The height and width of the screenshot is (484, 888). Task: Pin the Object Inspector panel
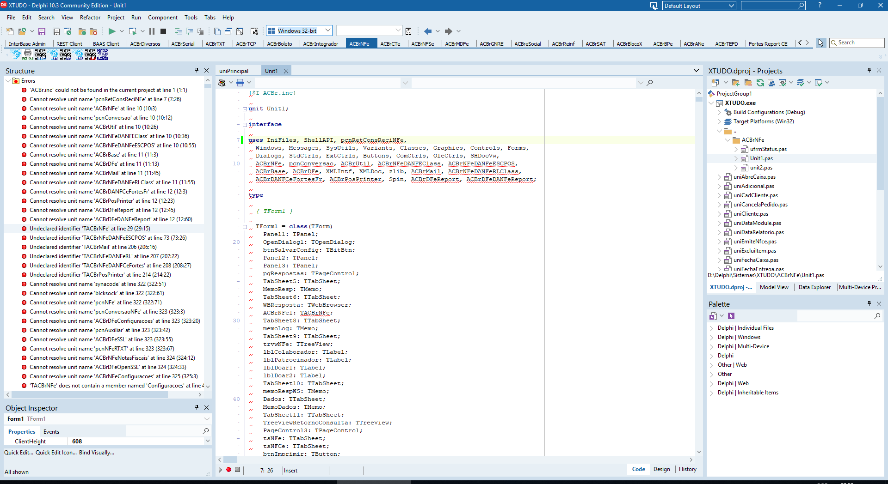197,407
